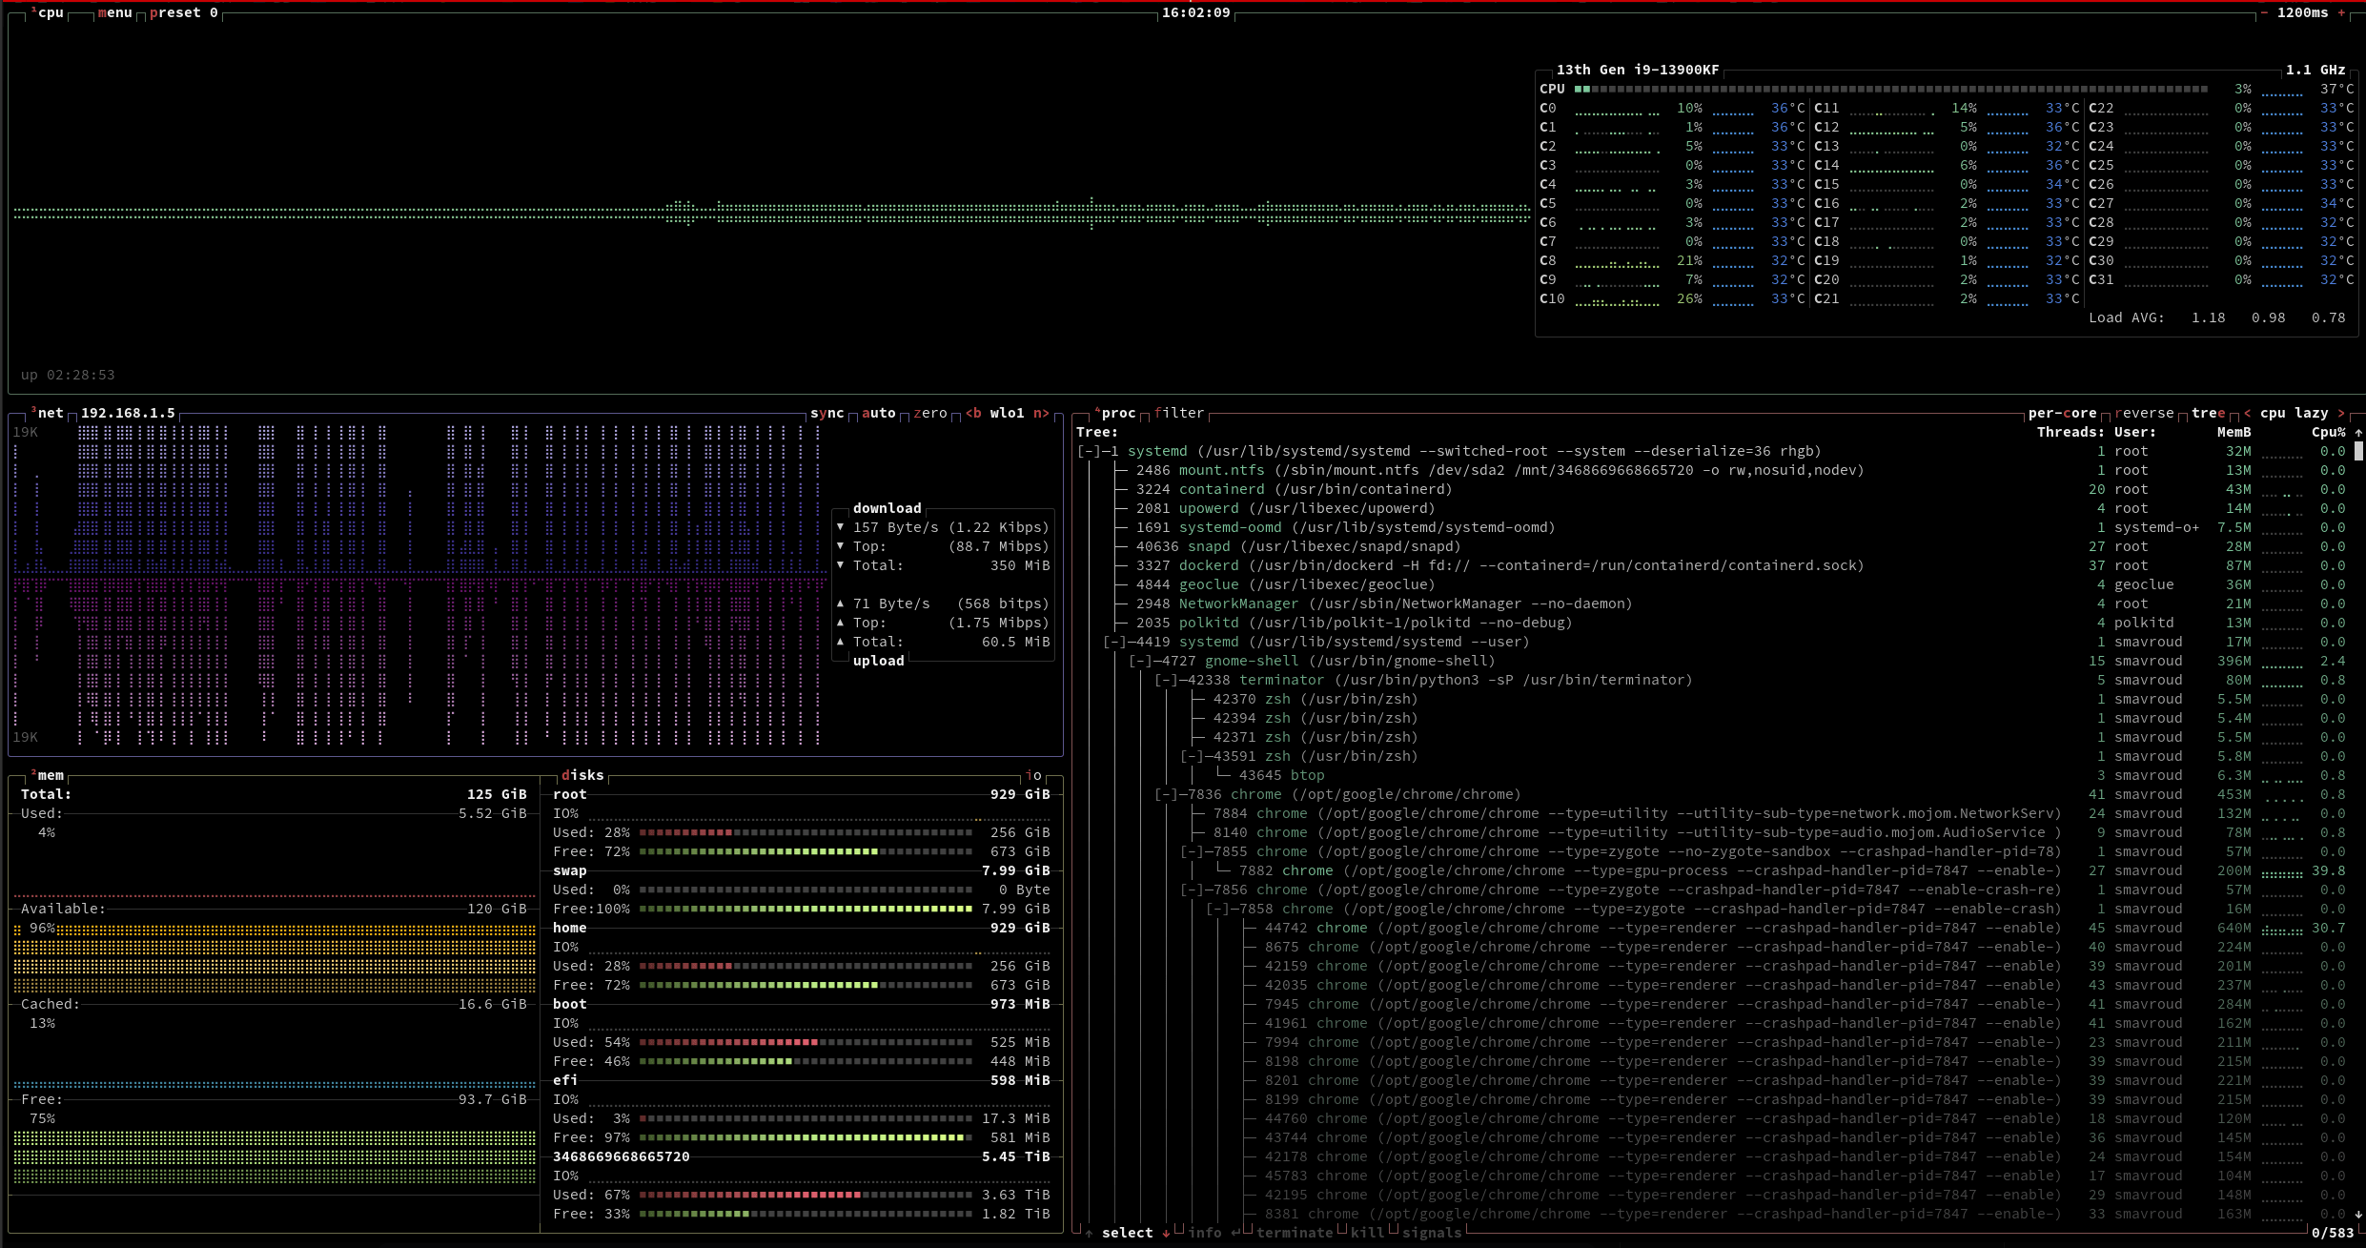This screenshot has height=1248, width=2366.
Task: Click the right arrow after 'cpu lazy' sort
Action: point(2340,413)
